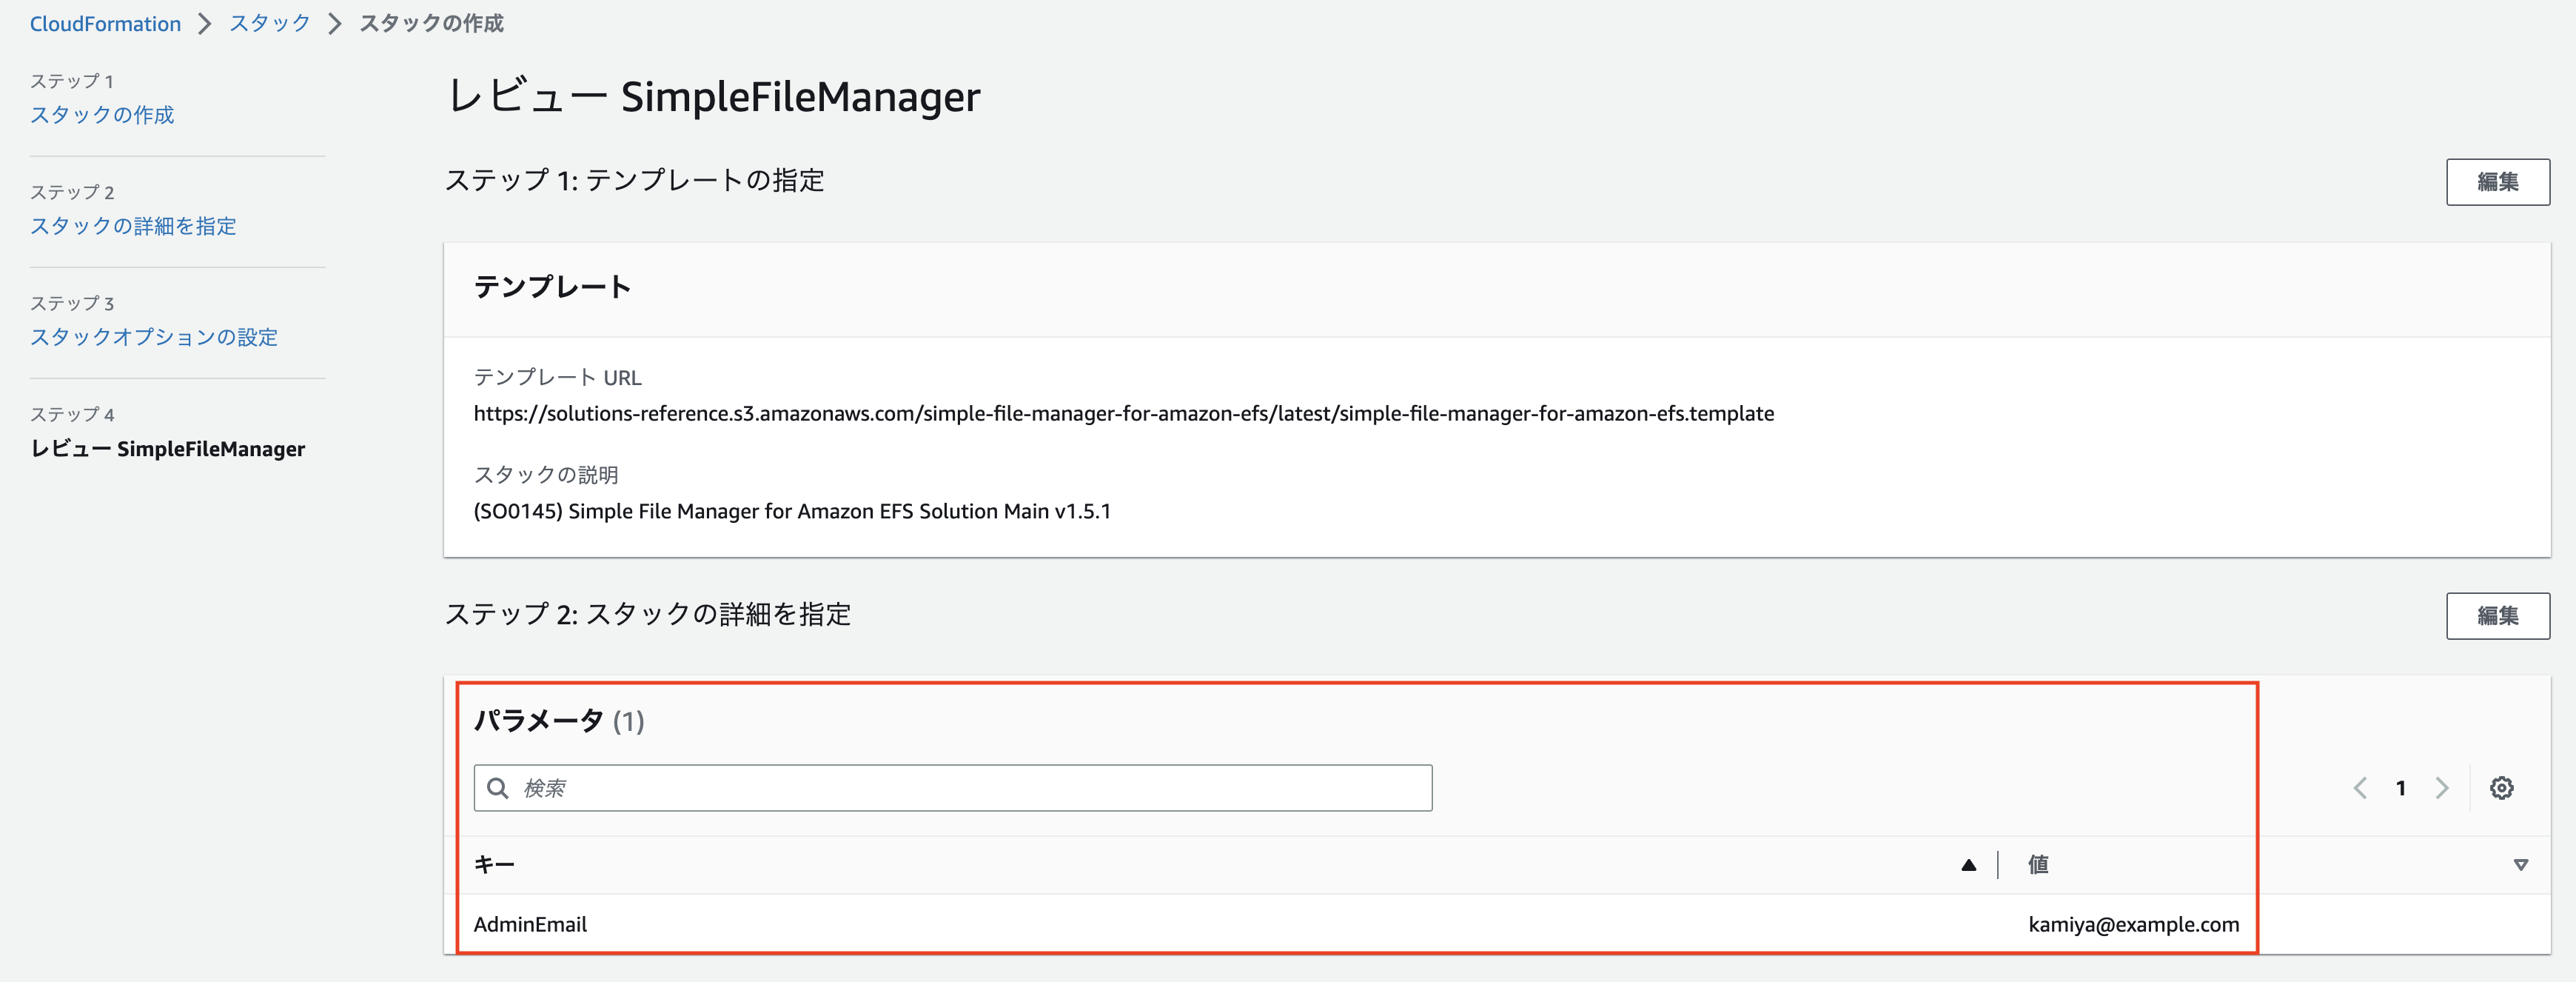Click スタックの作成 breadcrumb current page
Screen dimensions: 2576x982
point(431,23)
